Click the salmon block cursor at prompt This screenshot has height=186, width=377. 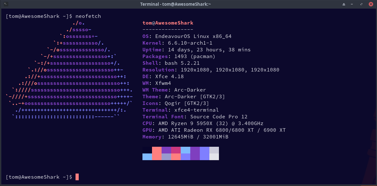click(77, 177)
